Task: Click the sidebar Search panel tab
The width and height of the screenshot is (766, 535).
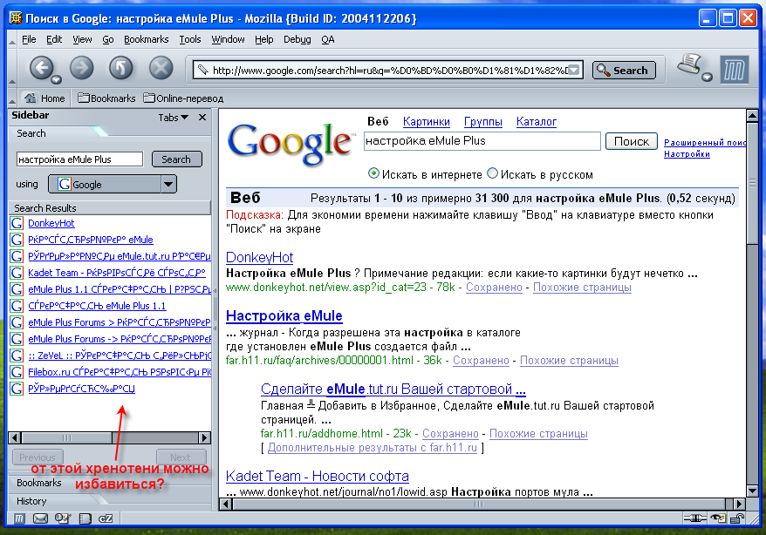Action: click(31, 133)
